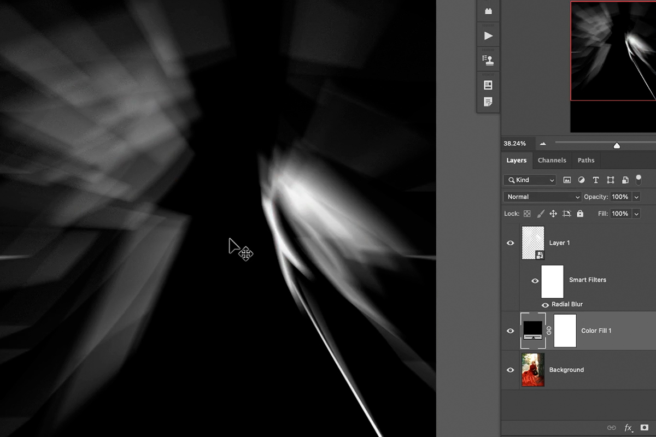Click the adjustment layers filter icon
The height and width of the screenshot is (437, 656).
[x=581, y=180]
